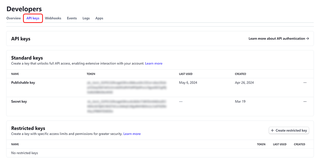Click the blurred Publishable key token
The height and width of the screenshot is (165, 320).
tap(127, 88)
